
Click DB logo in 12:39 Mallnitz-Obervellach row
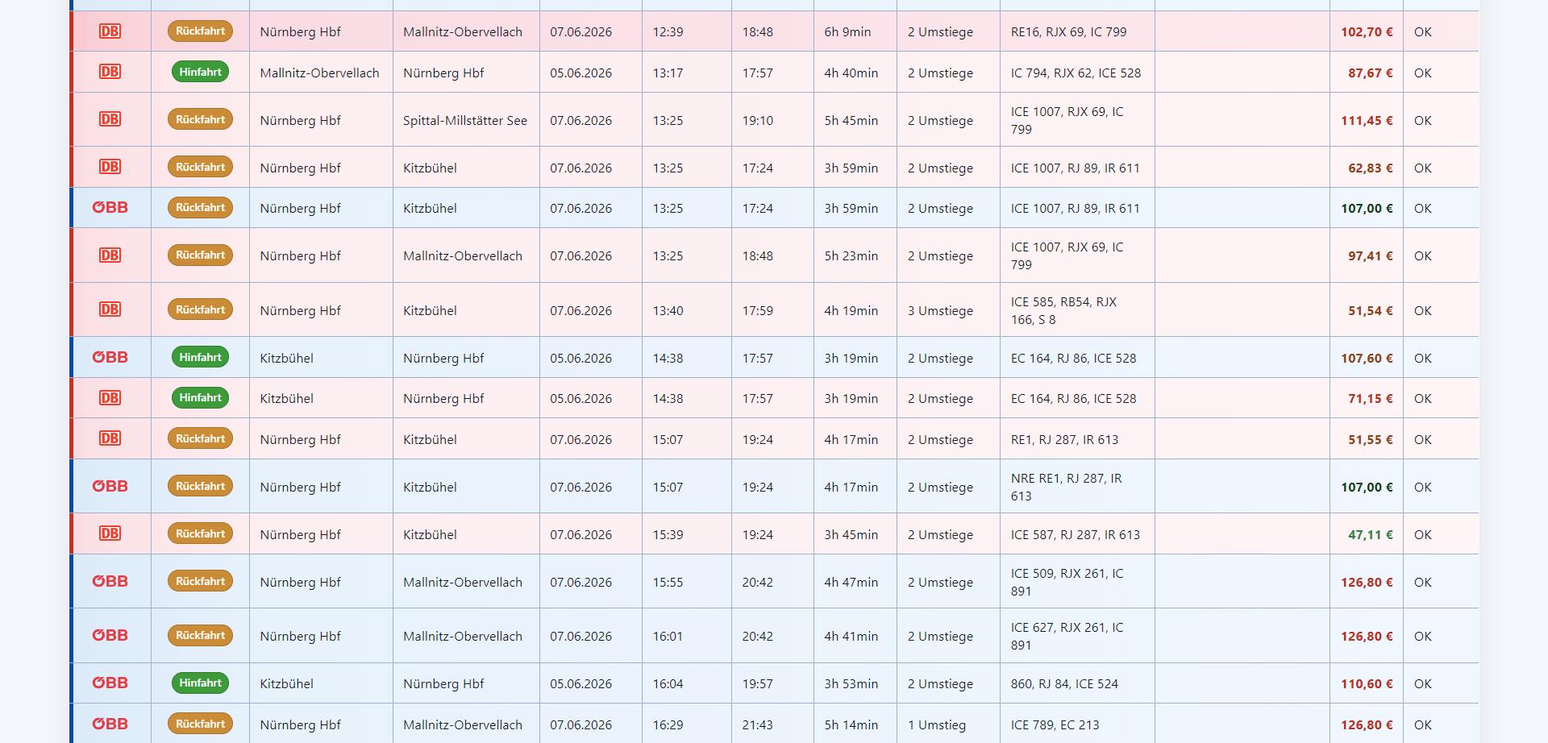[110, 31]
